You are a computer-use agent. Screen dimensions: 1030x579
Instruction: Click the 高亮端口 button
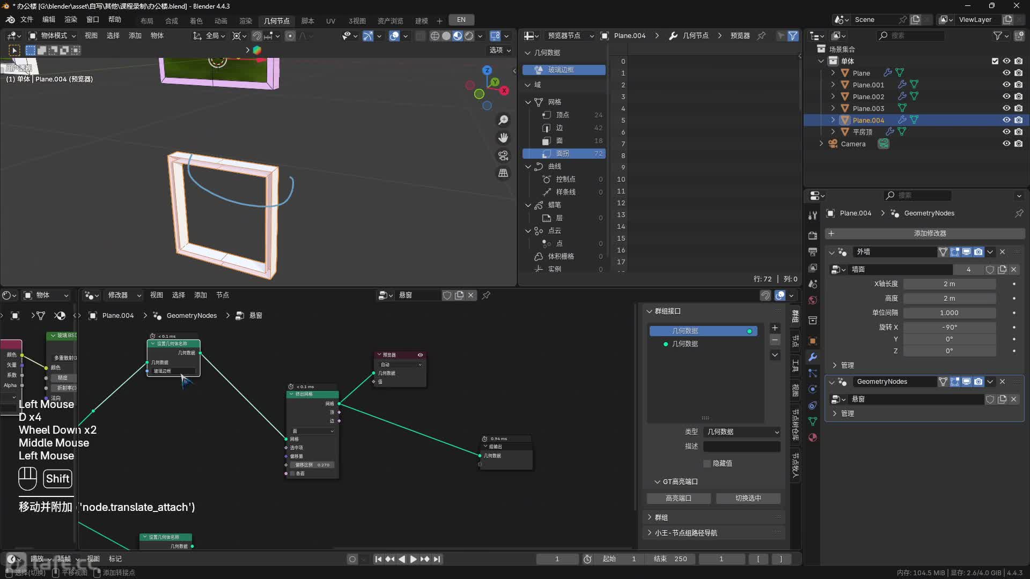coord(679,499)
